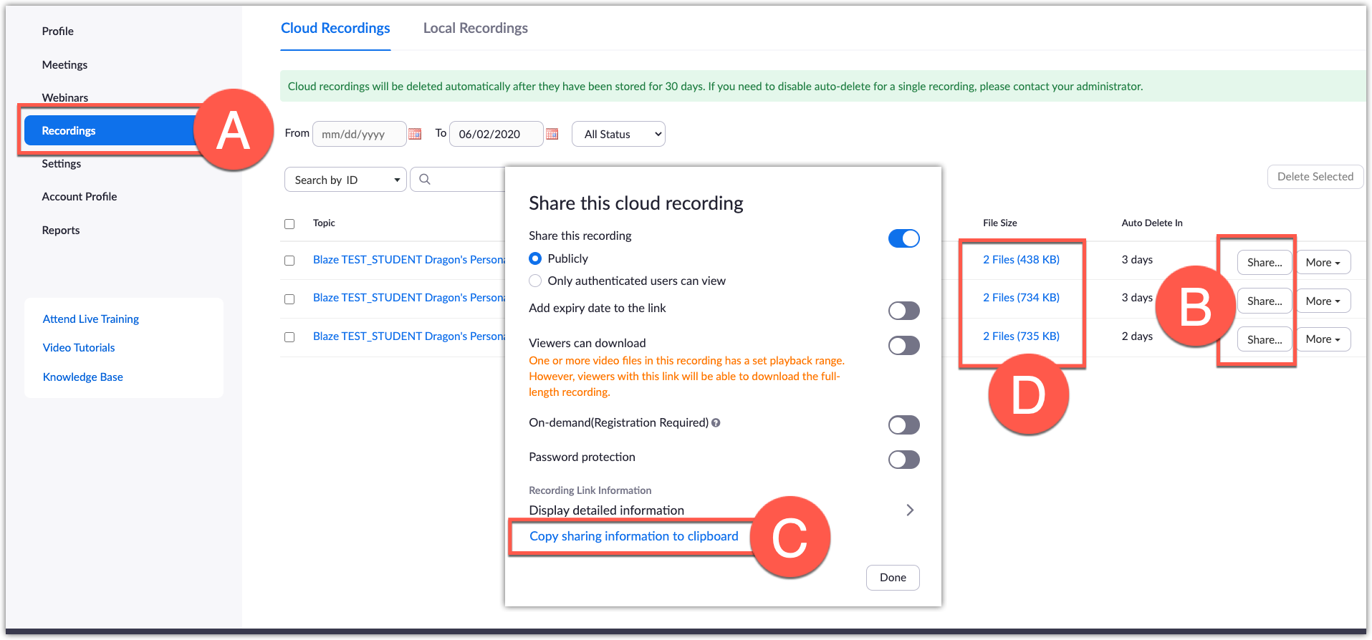
Task: Select Only authenticated users can view
Action: coord(535,281)
